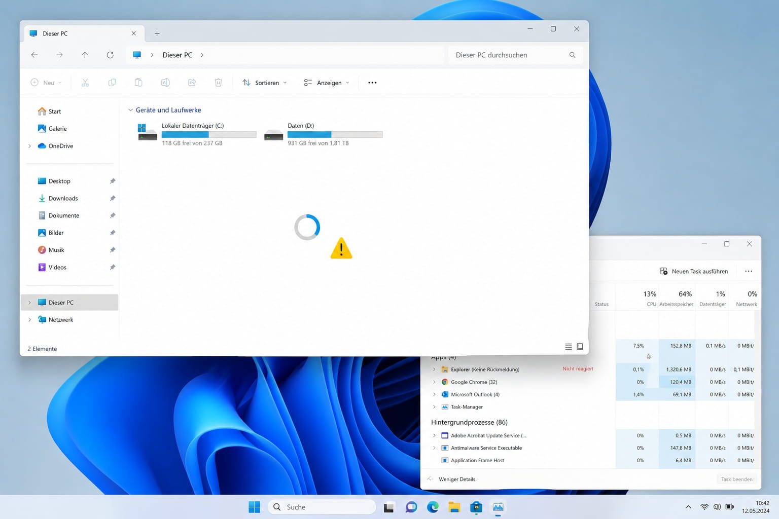Open Task Manager three-dot menu
This screenshot has width=779, height=519.
tap(749, 271)
